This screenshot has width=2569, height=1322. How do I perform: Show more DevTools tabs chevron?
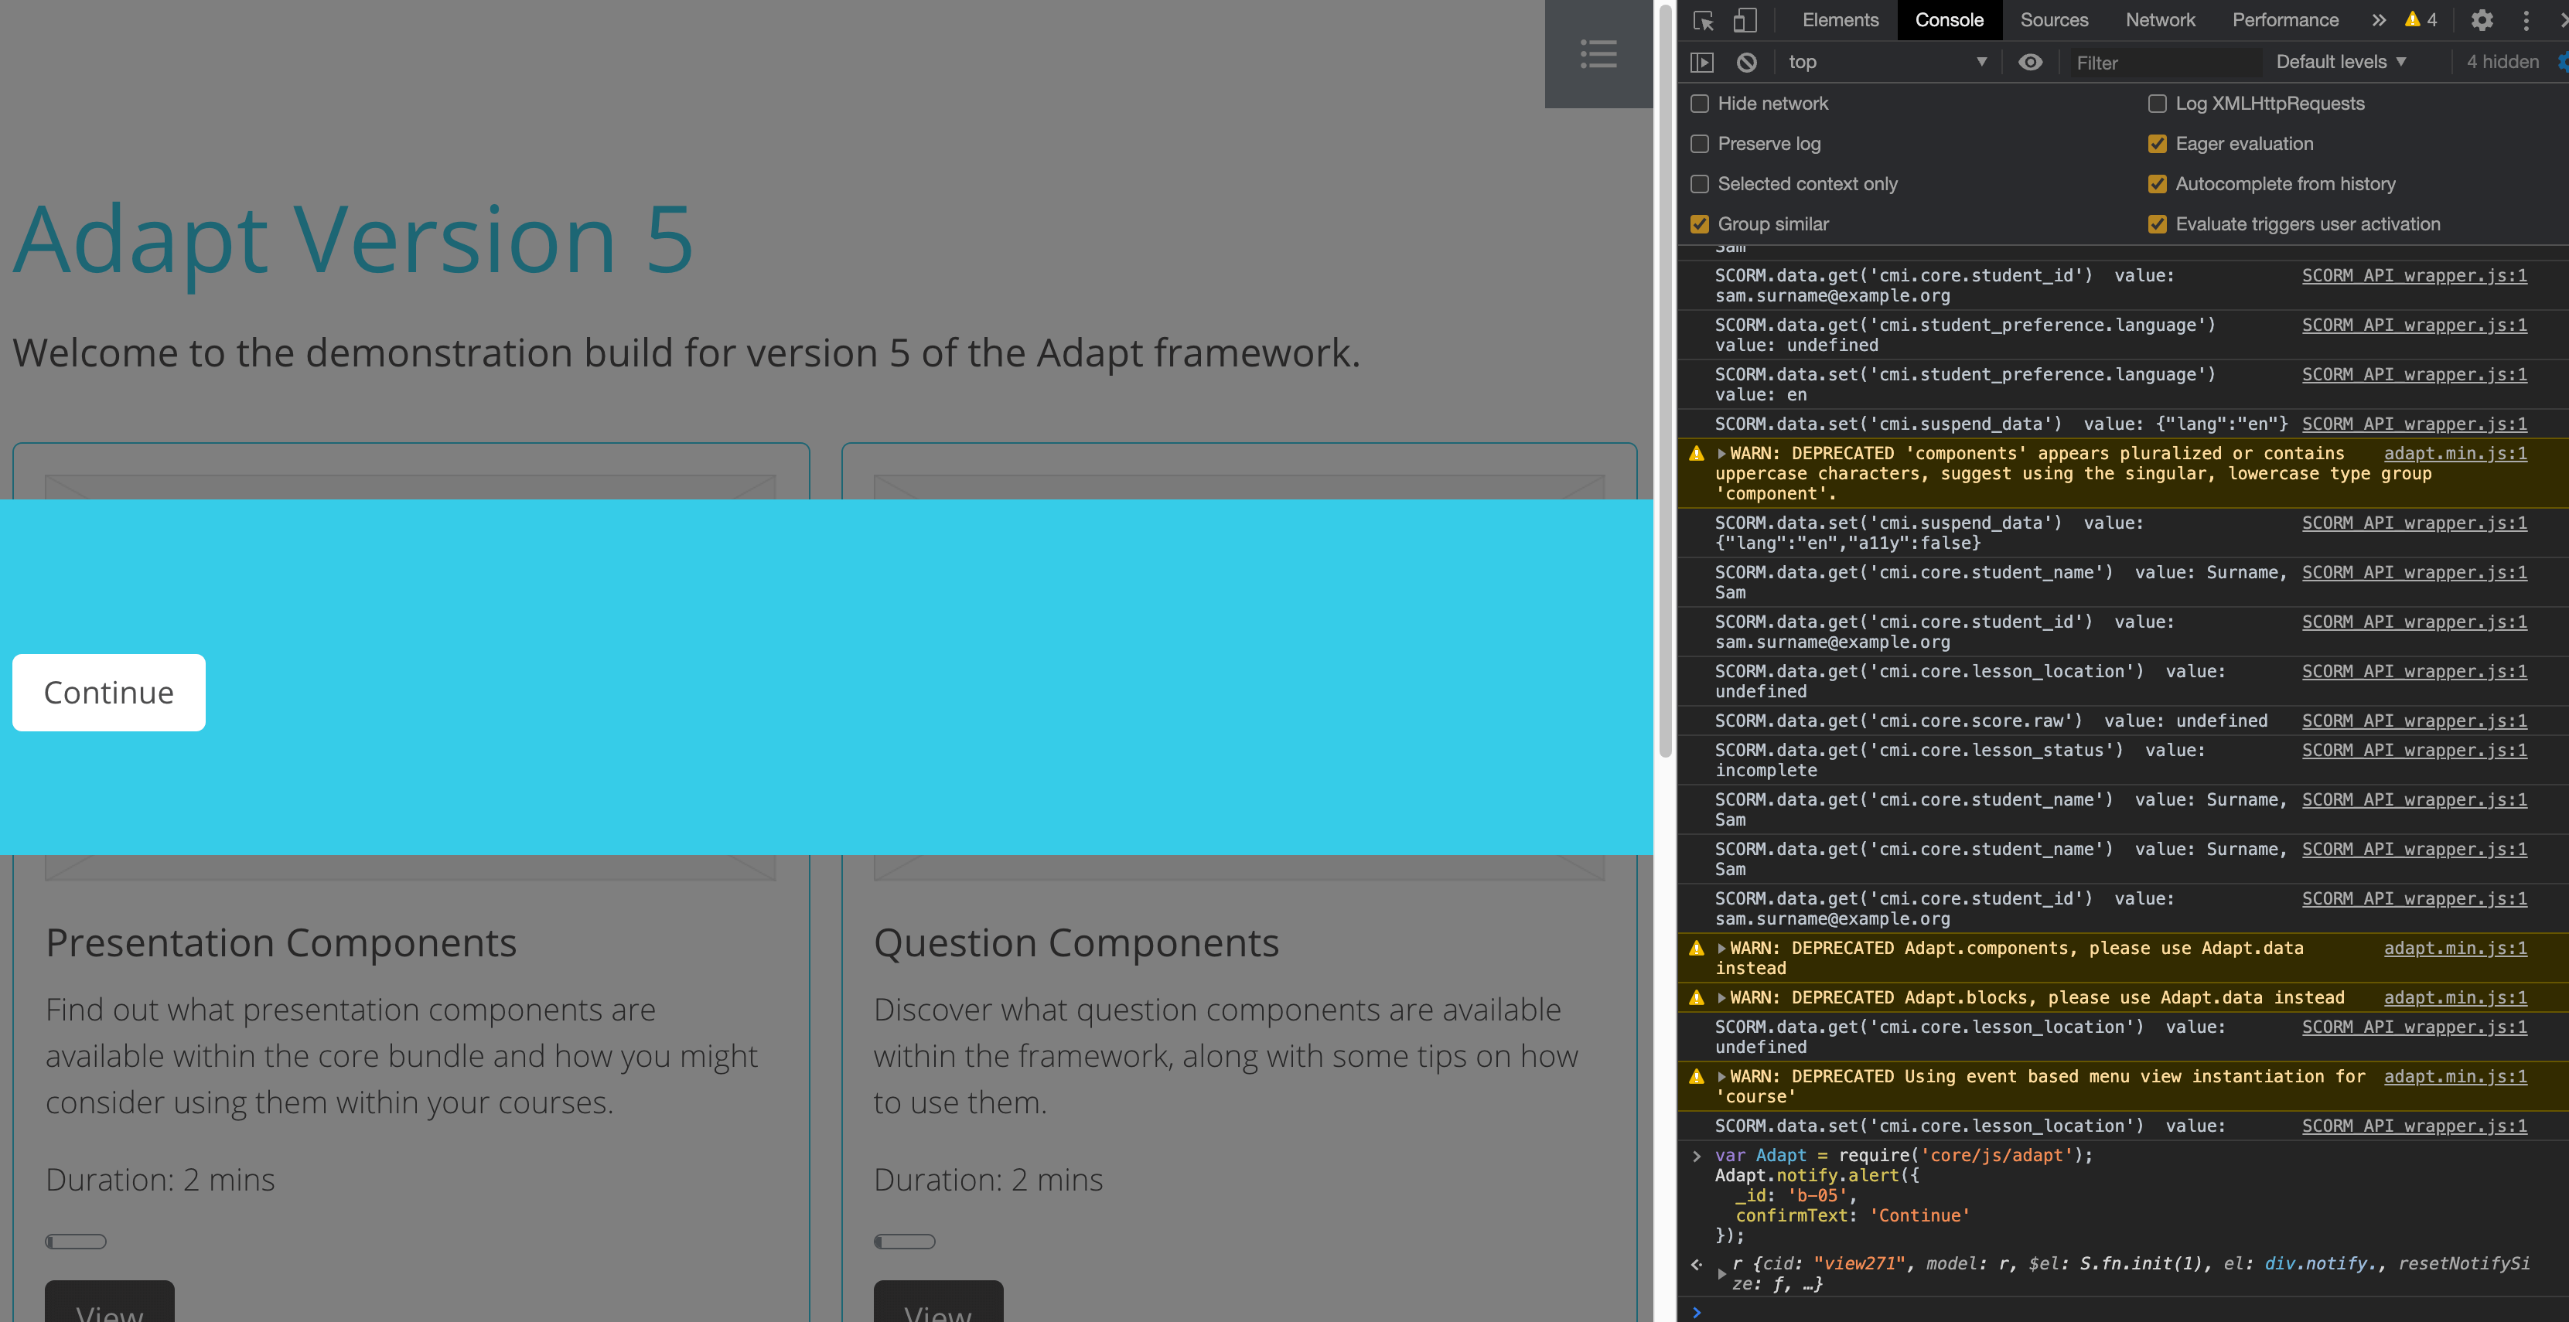[x=2380, y=20]
